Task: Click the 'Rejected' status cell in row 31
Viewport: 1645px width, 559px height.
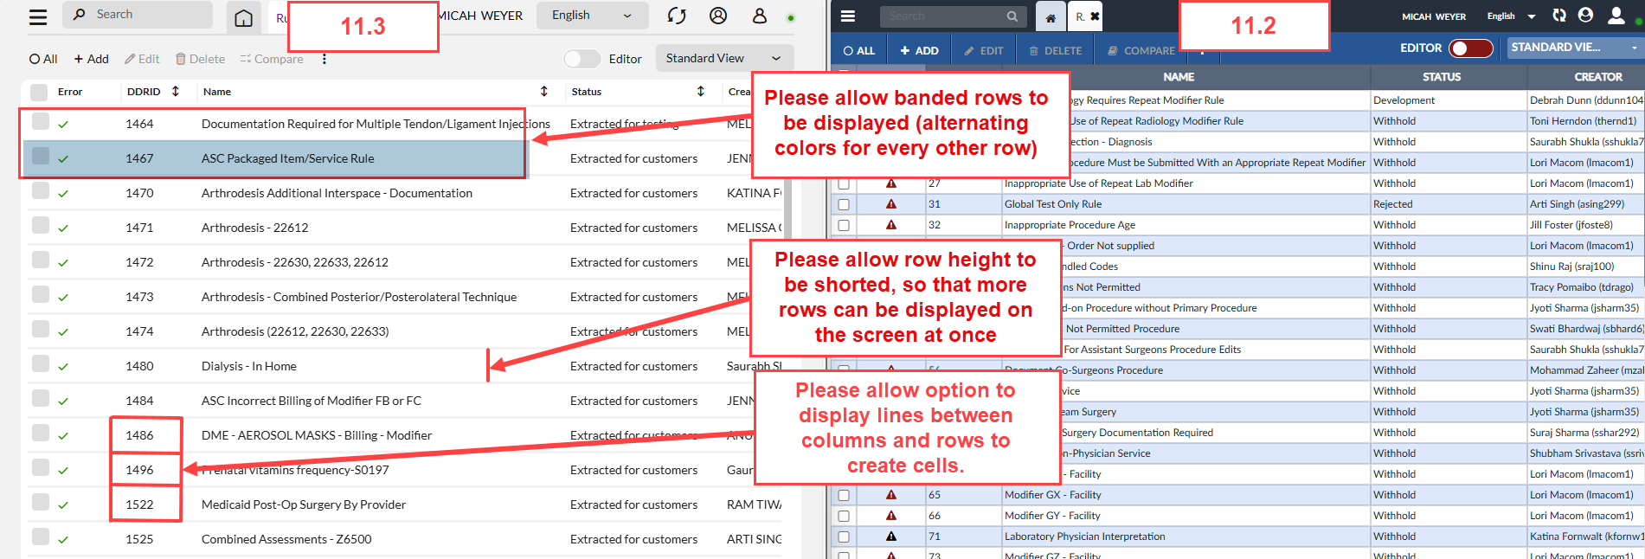Action: click(1449, 204)
